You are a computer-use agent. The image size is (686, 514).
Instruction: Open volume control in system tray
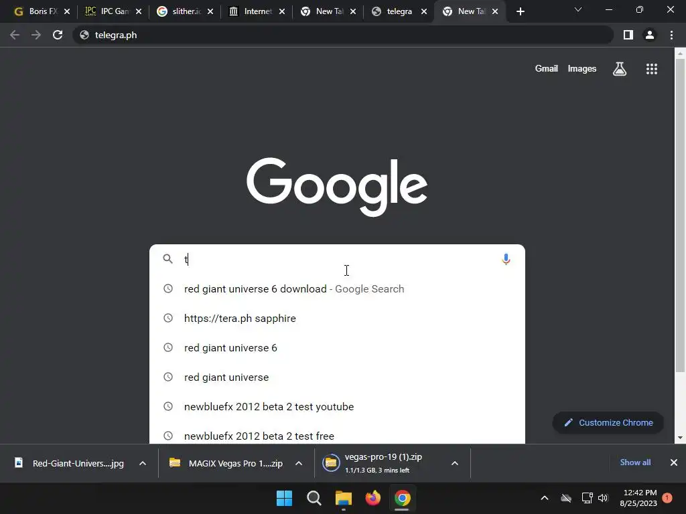pyautogui.click(x=603, y=498)
